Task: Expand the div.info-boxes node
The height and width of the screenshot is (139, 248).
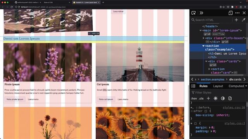Action: pos(203,38)
